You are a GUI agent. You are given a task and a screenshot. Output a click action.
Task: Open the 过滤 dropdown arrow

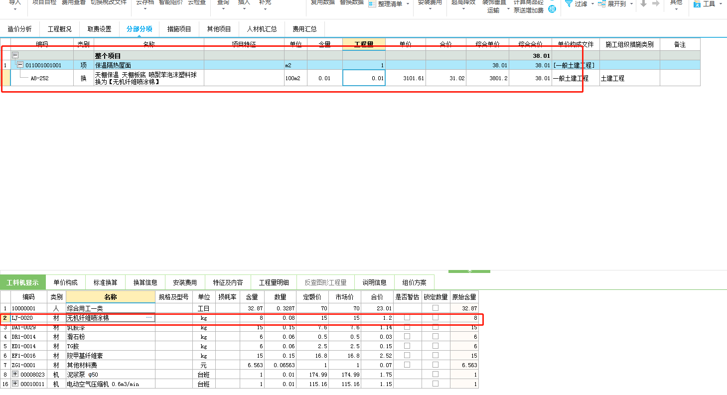[592, 4]
